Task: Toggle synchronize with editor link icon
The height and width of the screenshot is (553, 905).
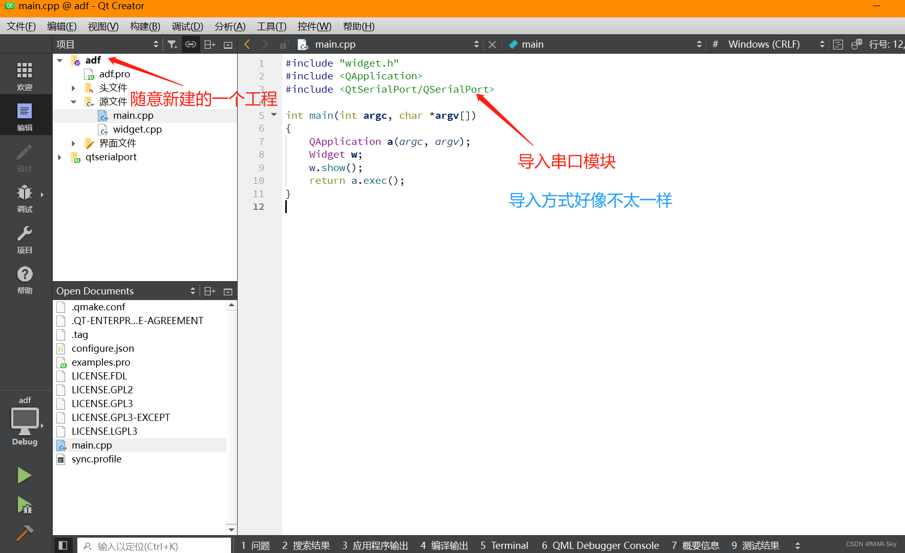Action: tap(191, 45)
